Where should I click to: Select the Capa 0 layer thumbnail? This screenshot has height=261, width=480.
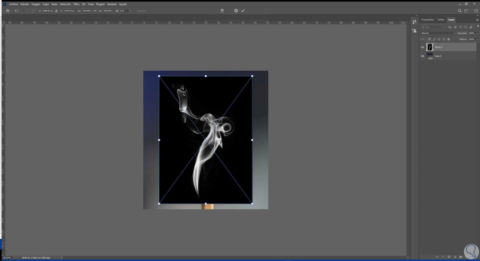point(430,56)
